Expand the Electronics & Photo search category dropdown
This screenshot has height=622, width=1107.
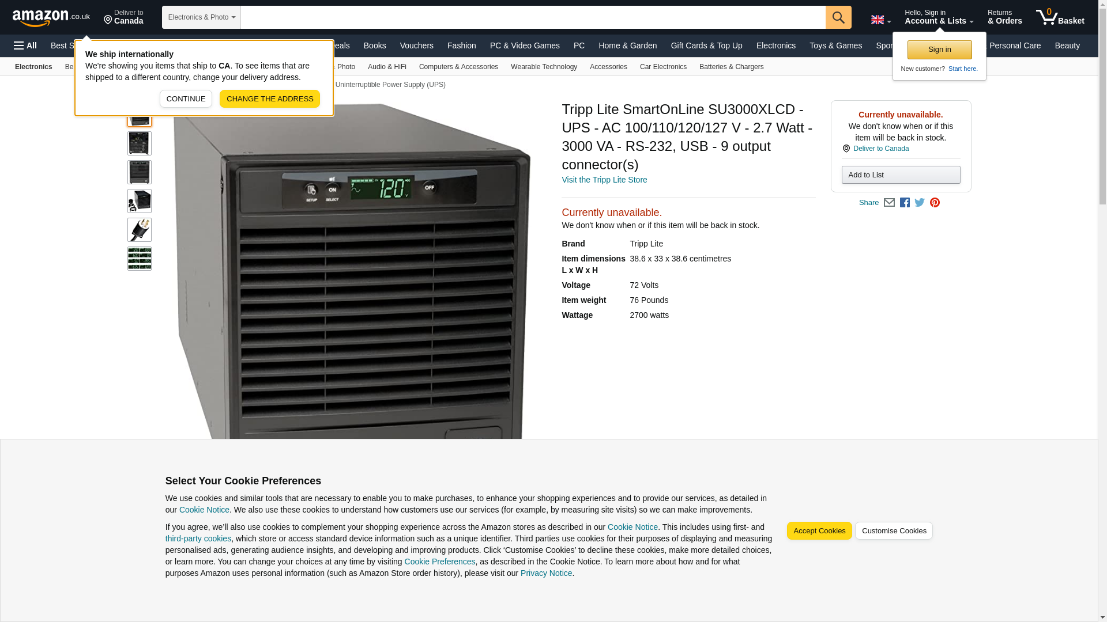coord(201,17)
